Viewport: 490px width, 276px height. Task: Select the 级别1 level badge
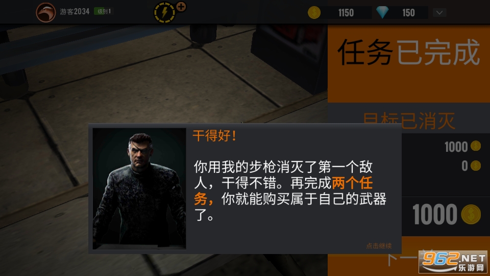[x=103, y=11]
